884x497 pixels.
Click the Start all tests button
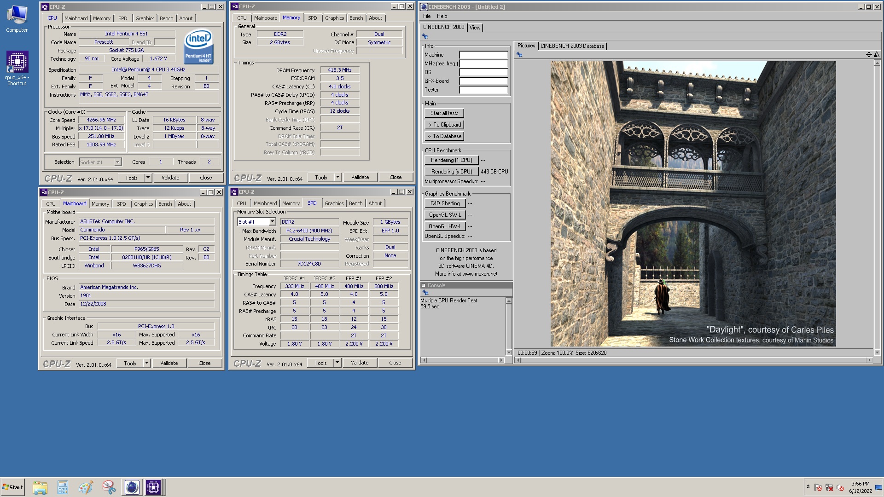click(444, 113)
